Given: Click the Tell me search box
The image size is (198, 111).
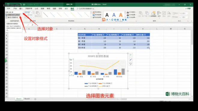Looking at the screenshot, I should [x=85, y=9].
